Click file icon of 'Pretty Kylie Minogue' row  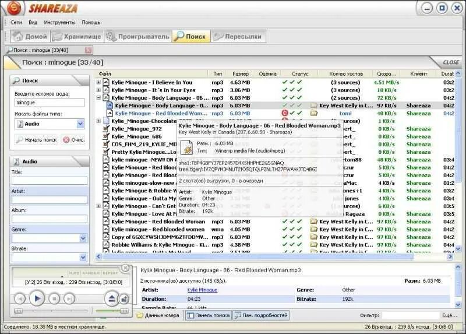106,152
